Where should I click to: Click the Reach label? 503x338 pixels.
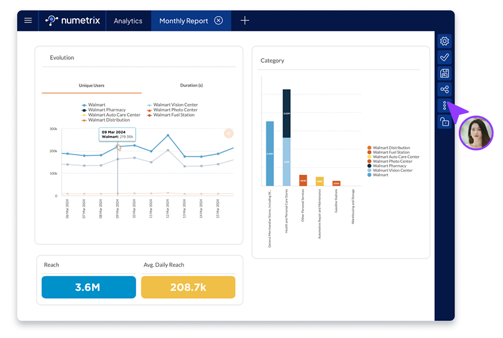click(52, 265)
